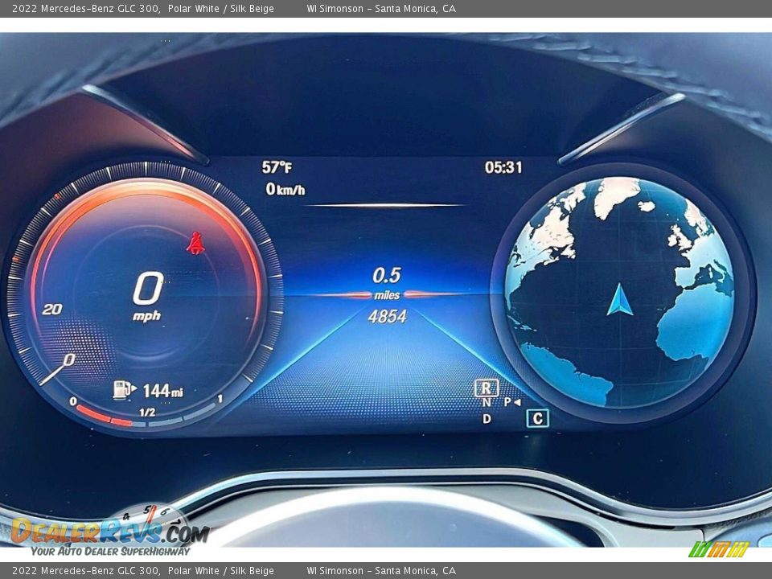Click the 144 mi fuel range value

point(163,391)
